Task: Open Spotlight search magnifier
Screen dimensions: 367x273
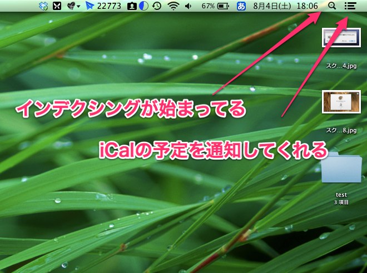Action: [332, 6]
